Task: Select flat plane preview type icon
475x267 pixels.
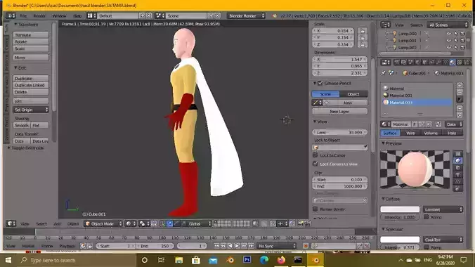Action: 458,154
